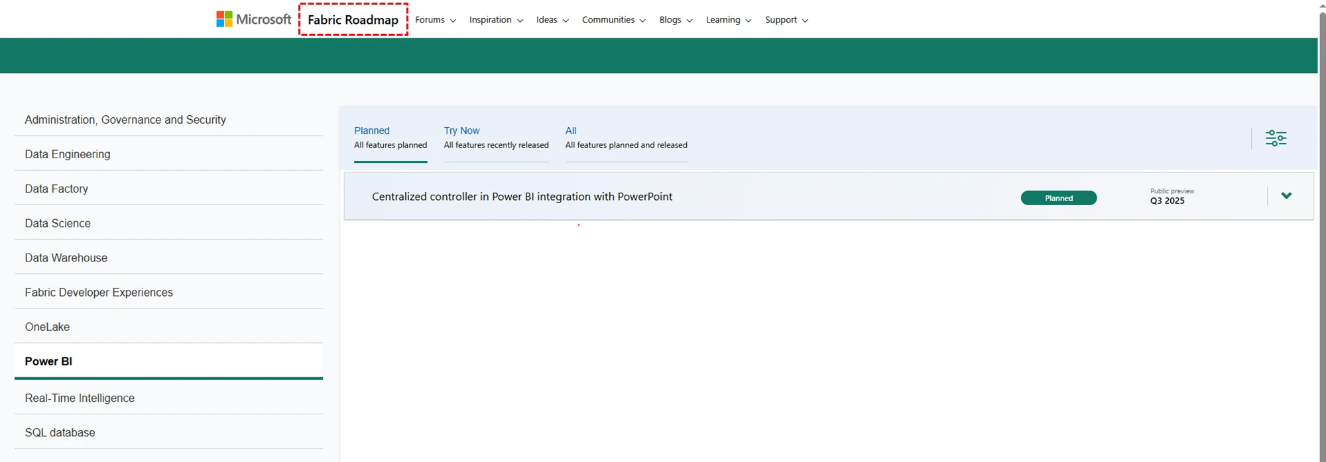Open the Forums dropdown menu
The width and height of the screenshot is (1326, 462).
pos(435,20)
